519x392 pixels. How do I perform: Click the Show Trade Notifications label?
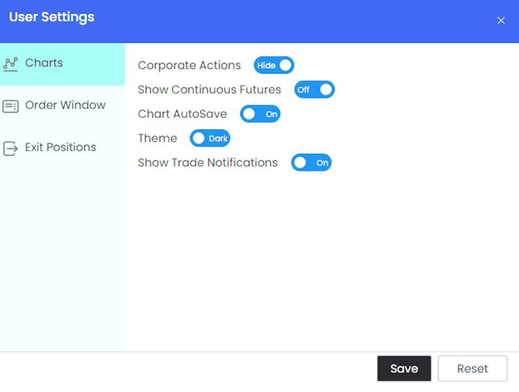point(208,163)
